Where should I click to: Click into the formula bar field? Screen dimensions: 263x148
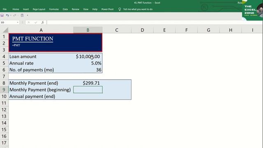point(155,22)
